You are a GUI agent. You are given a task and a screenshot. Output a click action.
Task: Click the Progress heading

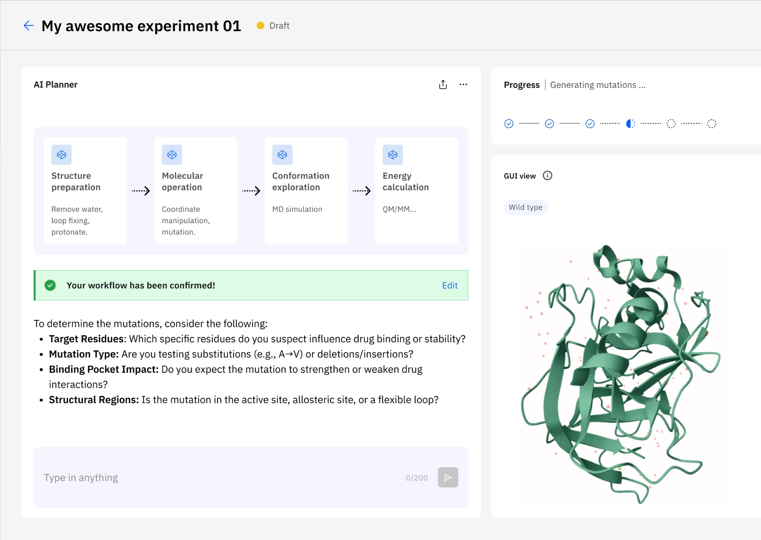point(522,84)
